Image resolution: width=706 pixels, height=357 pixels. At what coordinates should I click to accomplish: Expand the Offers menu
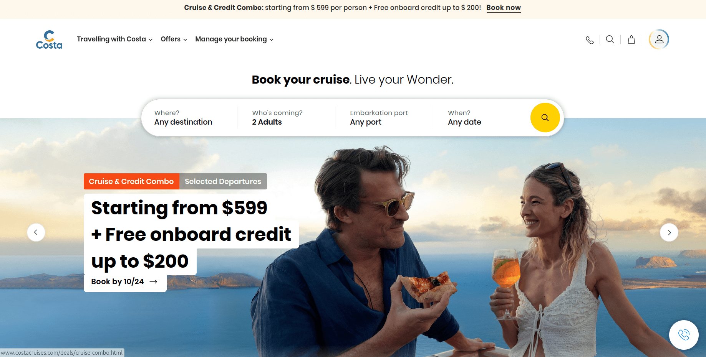174,39
